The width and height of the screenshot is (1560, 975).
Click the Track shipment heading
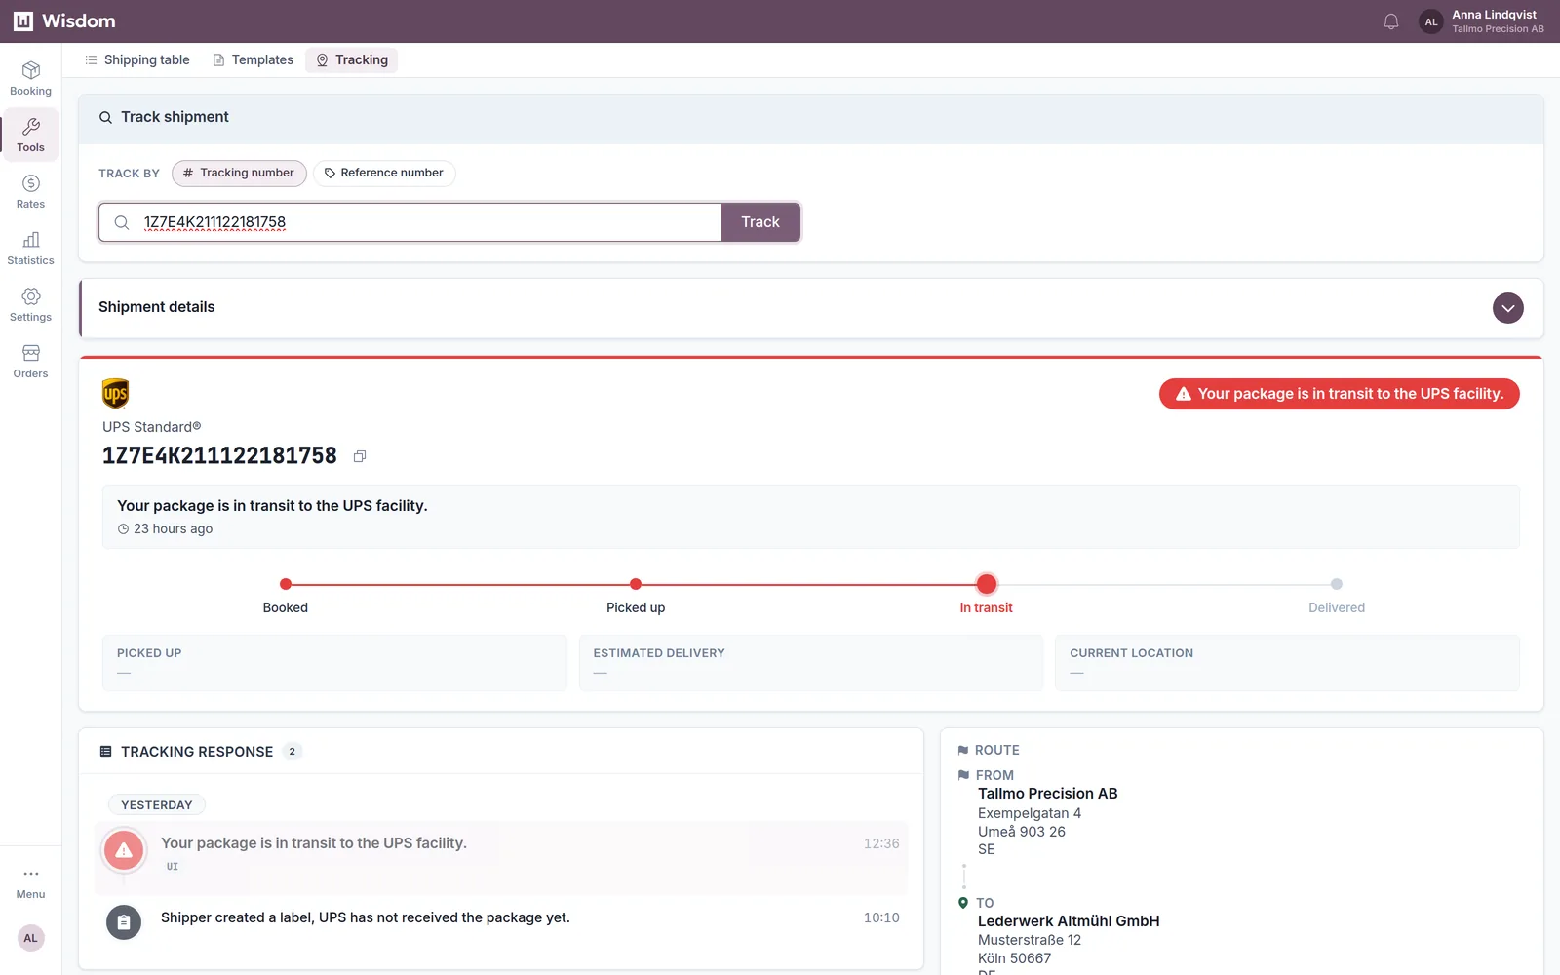[175, 117]
